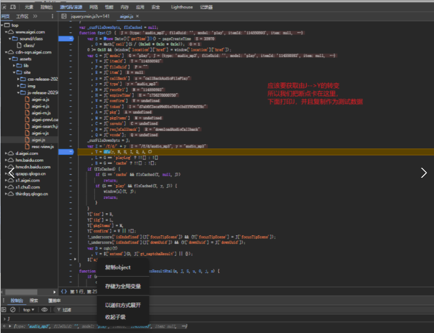The image size is (434, 333).
Task: Choose 复制object from context menu
Action: (118, 268)
